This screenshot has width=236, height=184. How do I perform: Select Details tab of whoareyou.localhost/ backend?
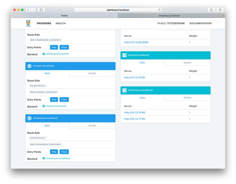coord(187,98)
